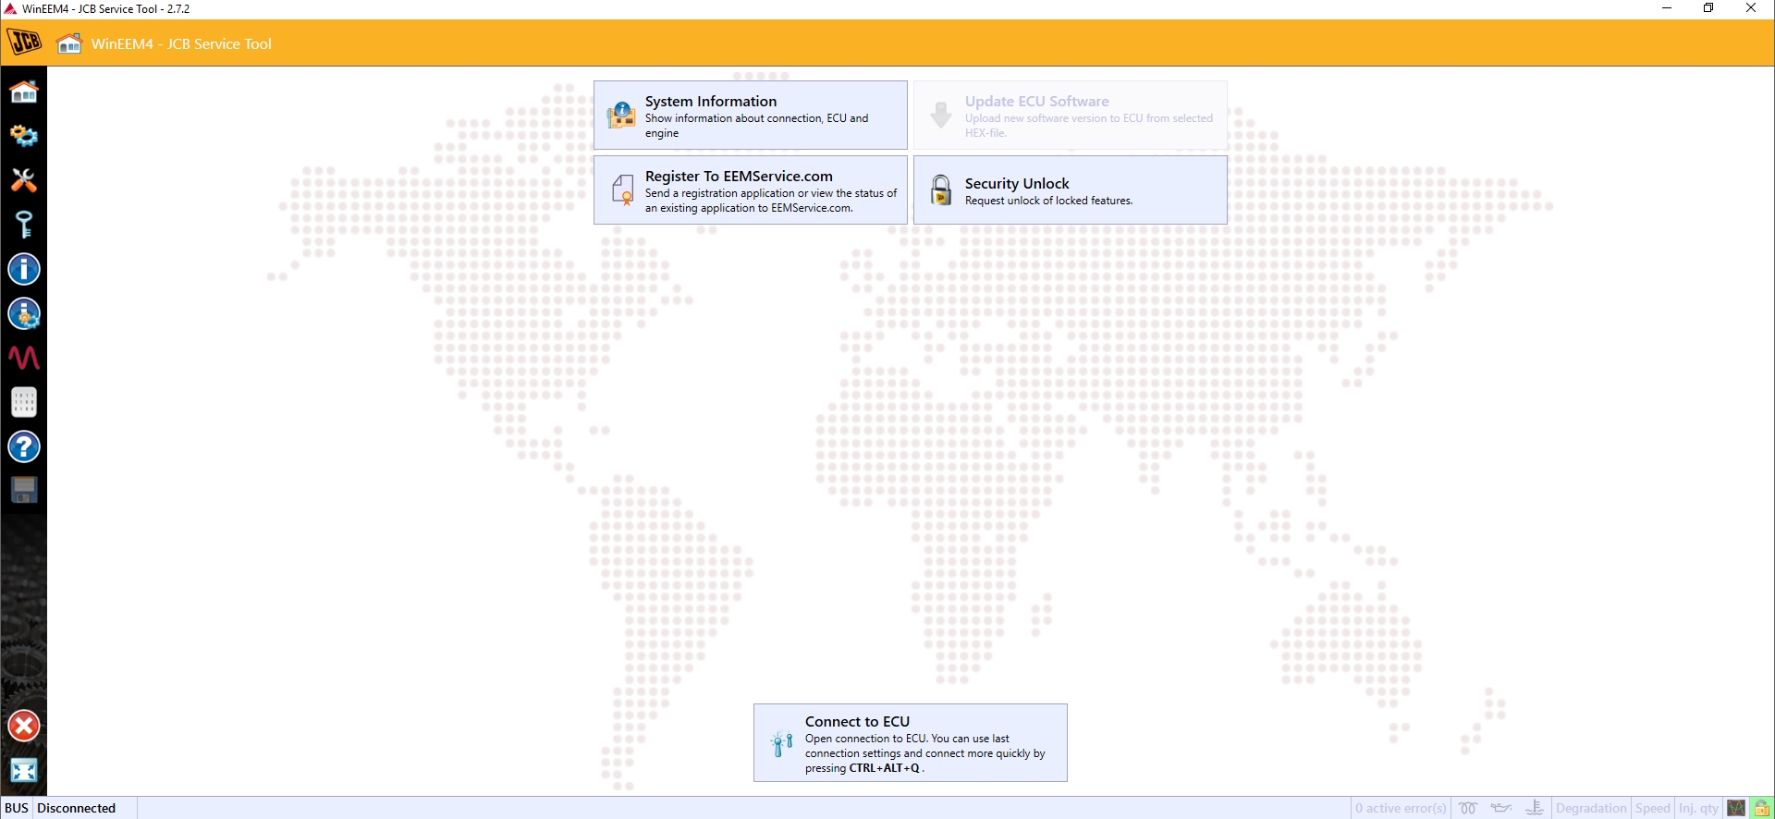Open Register To EEMService.com tile
This screenshot has height=819, width=1775.
[751, 190]
